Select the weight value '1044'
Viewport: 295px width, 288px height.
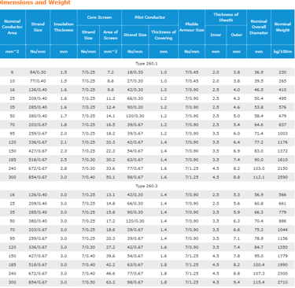click(282, 230)
